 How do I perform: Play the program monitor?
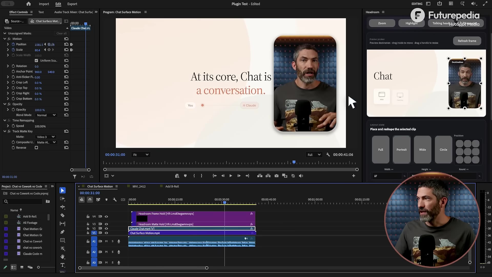point(231,176)
